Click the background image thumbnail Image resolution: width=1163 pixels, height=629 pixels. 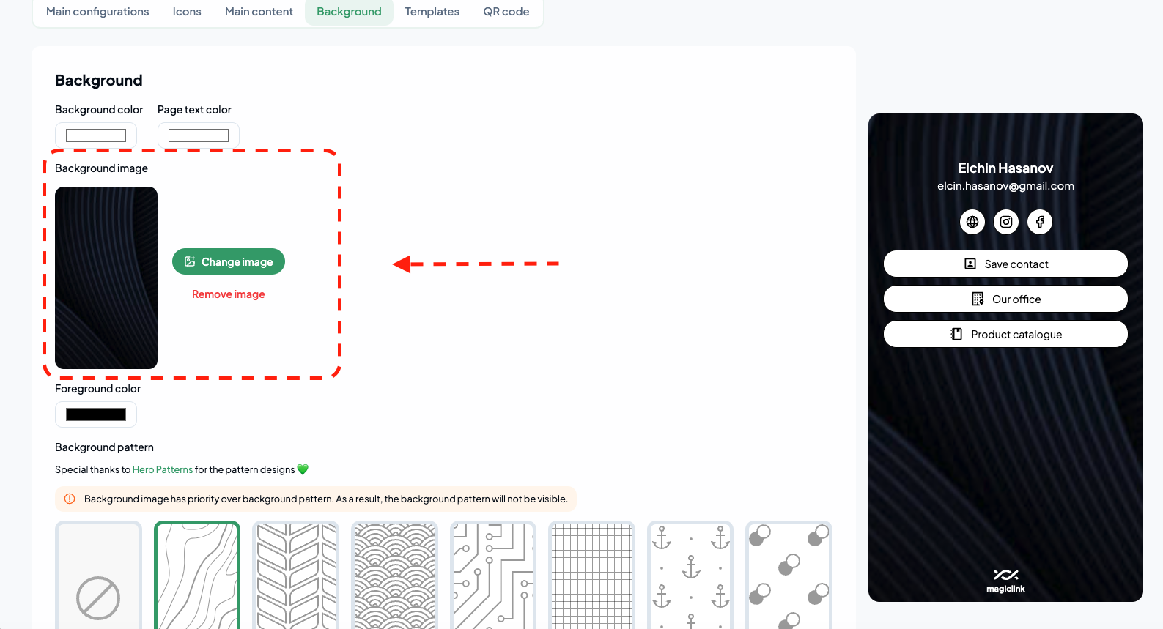(x=106, y=278)
